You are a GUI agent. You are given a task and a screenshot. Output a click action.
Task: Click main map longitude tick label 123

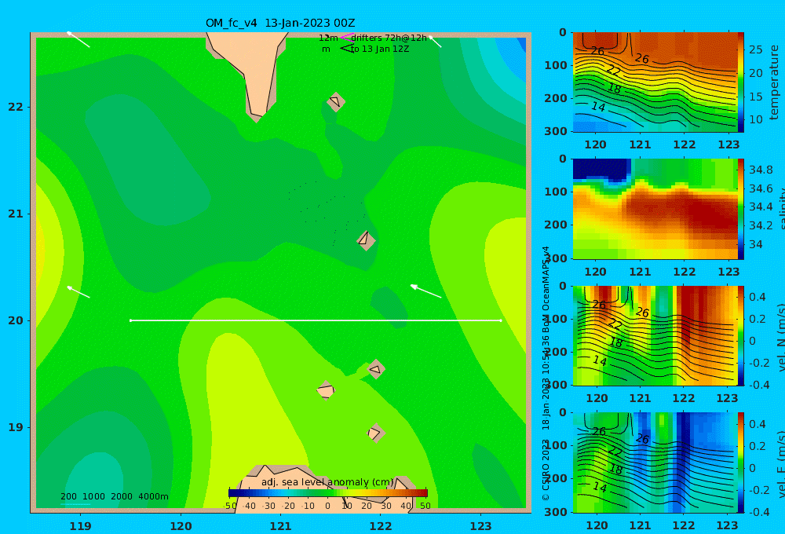(x=481, y=526)
